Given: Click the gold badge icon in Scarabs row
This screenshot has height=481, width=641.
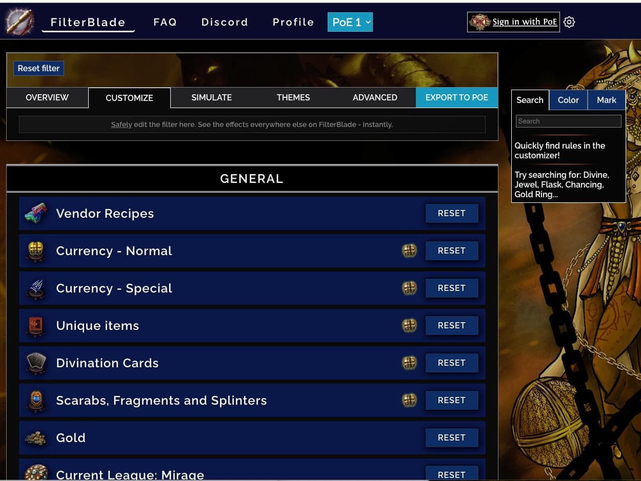Looking at the screenshot, I should point(409,400).
